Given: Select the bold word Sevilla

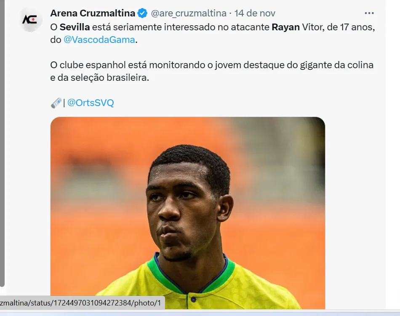Looking at the screenshot, I should [x=75, y=27].
